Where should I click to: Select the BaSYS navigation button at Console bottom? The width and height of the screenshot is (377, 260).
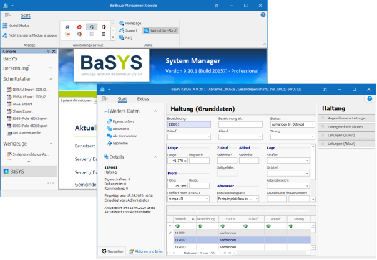(x=29, y=171)
